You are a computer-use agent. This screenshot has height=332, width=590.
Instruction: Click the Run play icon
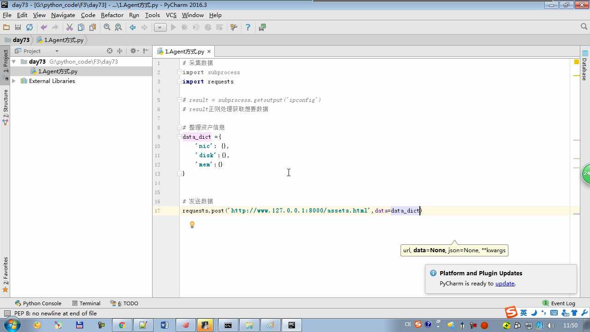(x=173, y=28)
